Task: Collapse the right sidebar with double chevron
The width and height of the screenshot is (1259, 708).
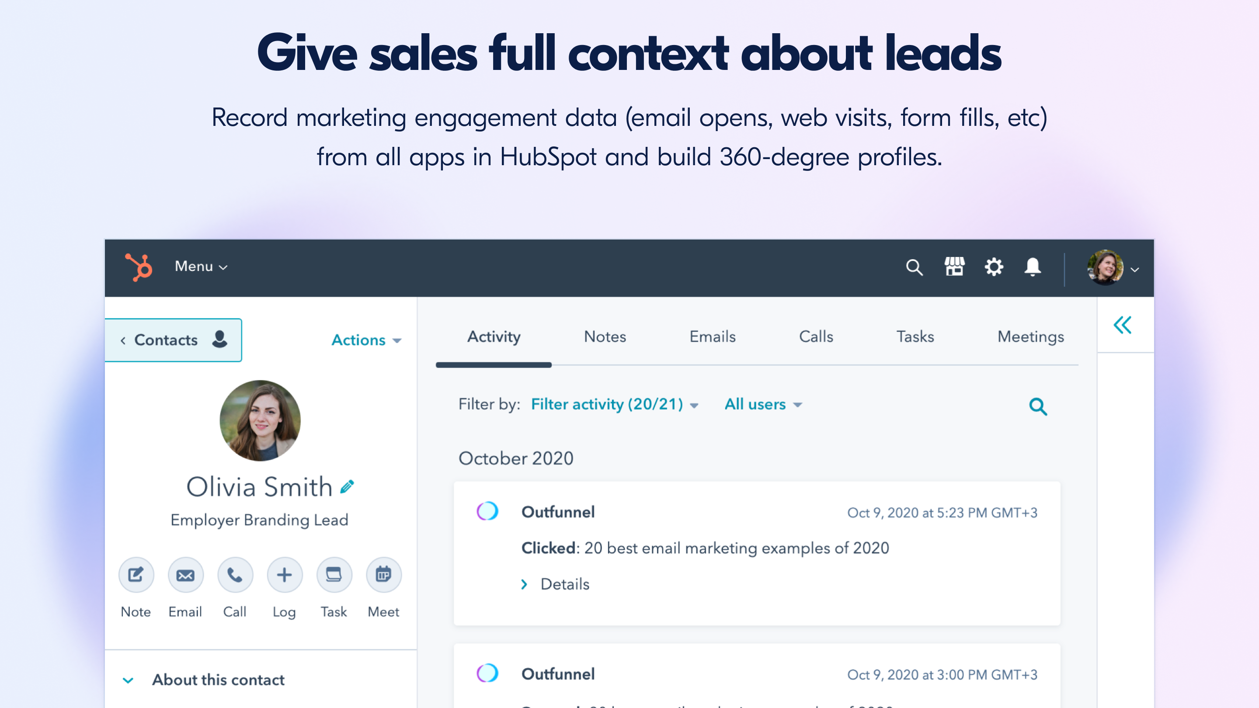Action: point(1123,325)
